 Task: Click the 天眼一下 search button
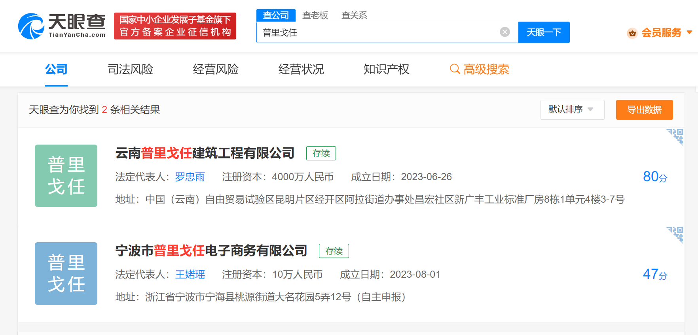pyautogui.click(x=544, y=32)
